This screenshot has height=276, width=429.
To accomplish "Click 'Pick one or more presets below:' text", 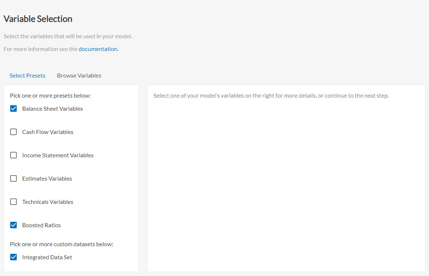I will (x=50, y=95).
